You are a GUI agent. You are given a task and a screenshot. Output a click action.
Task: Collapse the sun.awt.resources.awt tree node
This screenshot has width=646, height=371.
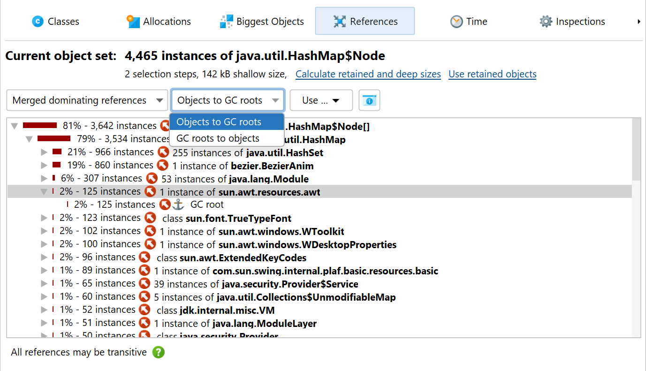tap(44, 191)
